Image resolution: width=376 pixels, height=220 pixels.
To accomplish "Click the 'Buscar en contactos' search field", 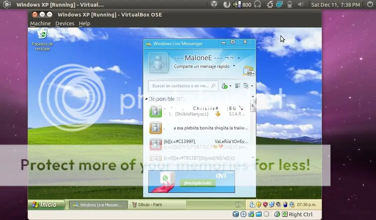I will point(183,86).
